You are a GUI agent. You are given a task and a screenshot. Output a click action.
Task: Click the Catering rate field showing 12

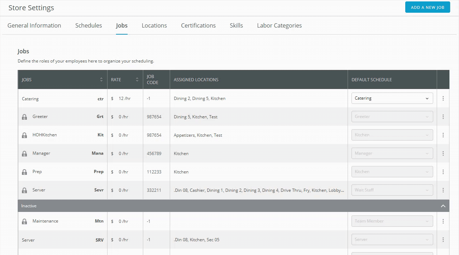pos(121,99)
